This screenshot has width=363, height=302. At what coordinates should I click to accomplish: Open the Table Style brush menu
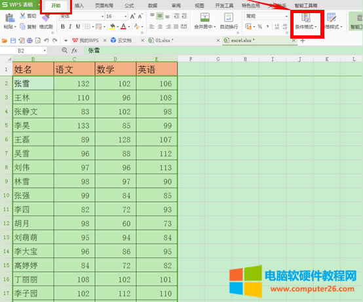tap(332, 21)
